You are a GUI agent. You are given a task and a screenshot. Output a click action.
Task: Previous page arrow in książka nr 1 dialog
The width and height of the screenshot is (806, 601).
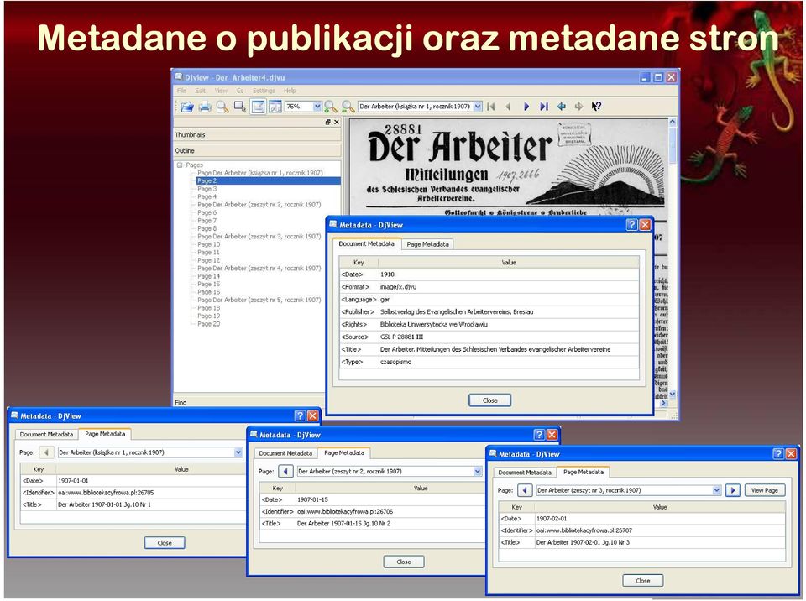(x=46, y=452)
